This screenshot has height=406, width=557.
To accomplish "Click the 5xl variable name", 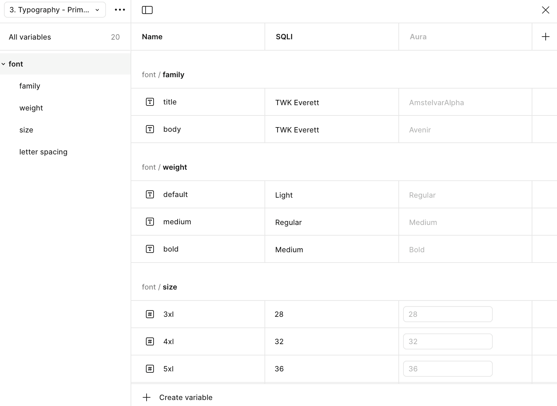I will [169, 369].
